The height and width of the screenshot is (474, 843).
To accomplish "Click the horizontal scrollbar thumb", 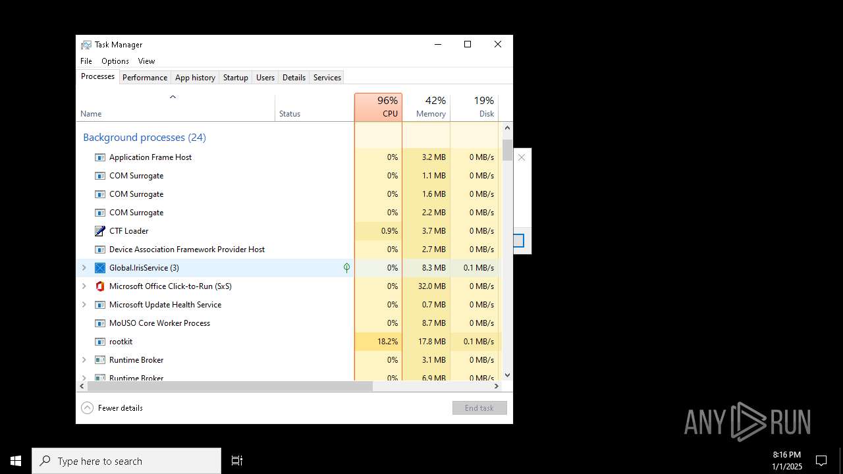I will (230, 386).
